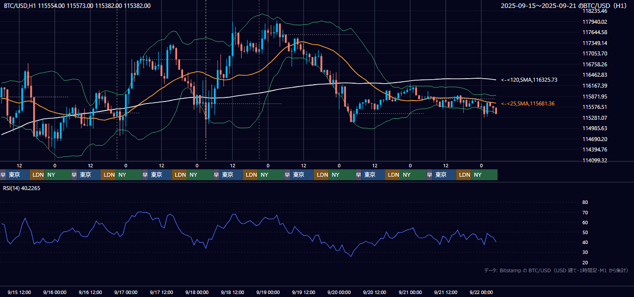Click the RSI(14) 40.2265 indicator label
This screenshot has height=297, width=634.
click(23, 188)
